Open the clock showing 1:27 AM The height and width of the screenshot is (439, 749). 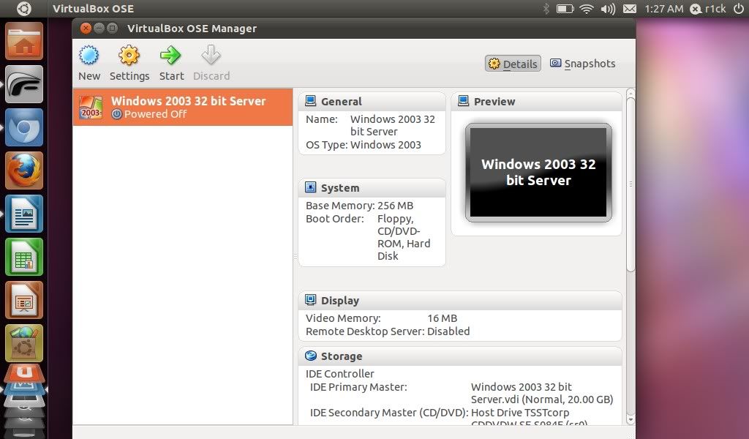click(663, 9)
